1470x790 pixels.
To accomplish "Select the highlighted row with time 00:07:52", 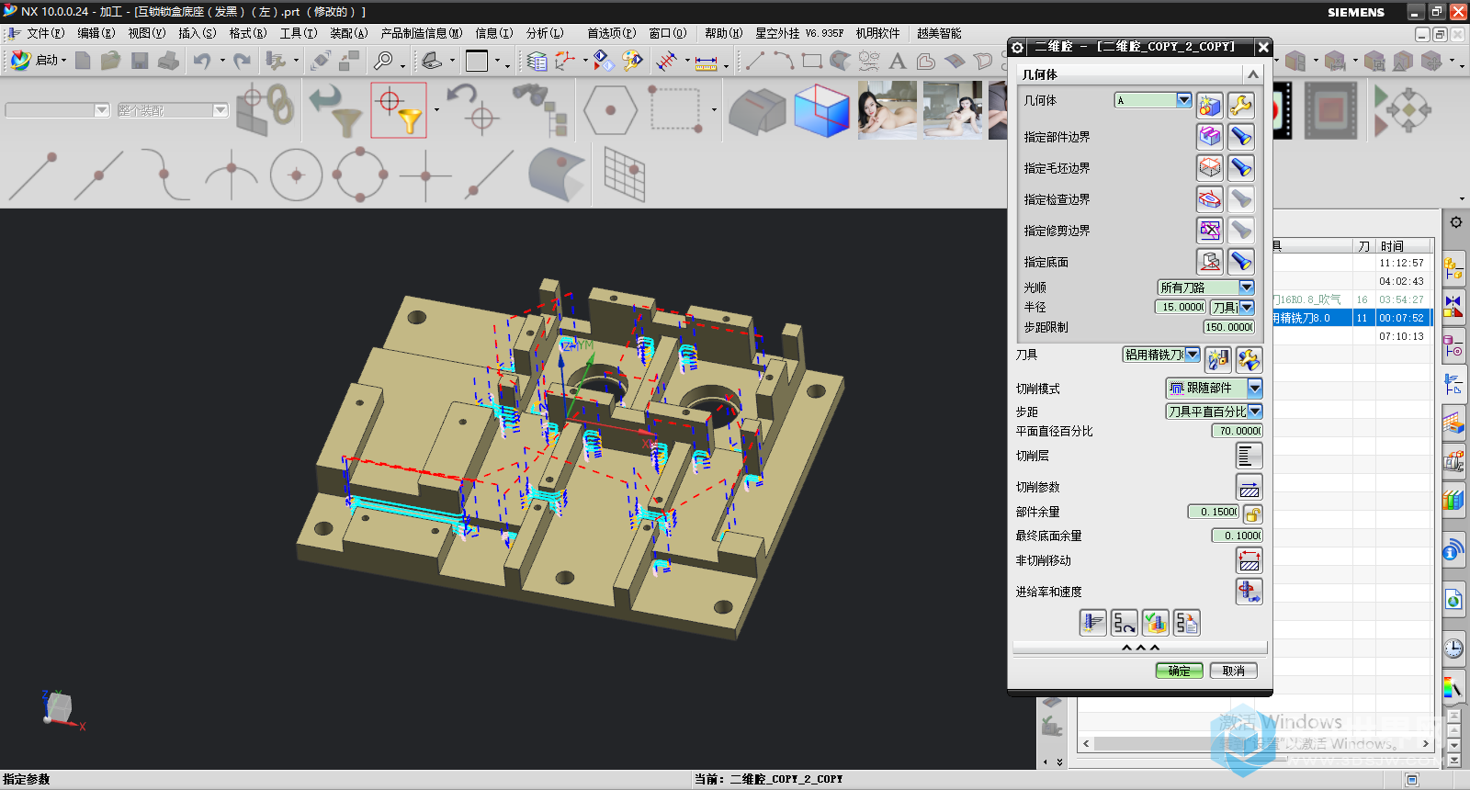I will click(1351, 318).
